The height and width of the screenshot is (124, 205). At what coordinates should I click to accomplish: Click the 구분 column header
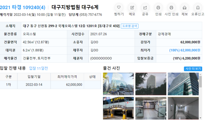click(x=8, y=77)
